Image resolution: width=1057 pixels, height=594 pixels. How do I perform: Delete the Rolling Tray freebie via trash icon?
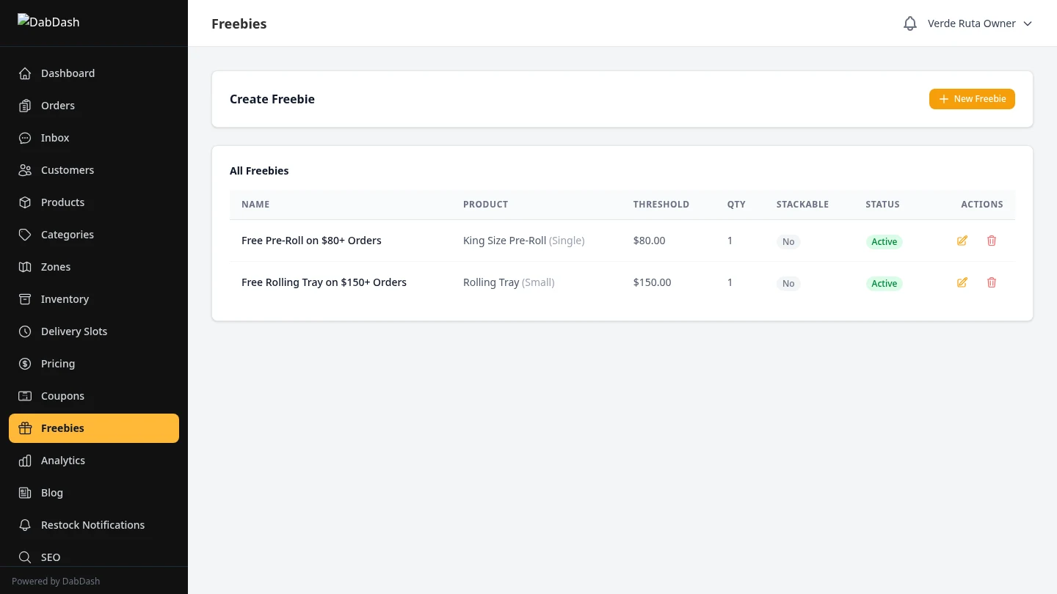tap(992, 282)
